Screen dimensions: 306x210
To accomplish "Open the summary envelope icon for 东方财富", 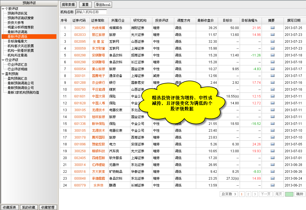I will (272, 48).
